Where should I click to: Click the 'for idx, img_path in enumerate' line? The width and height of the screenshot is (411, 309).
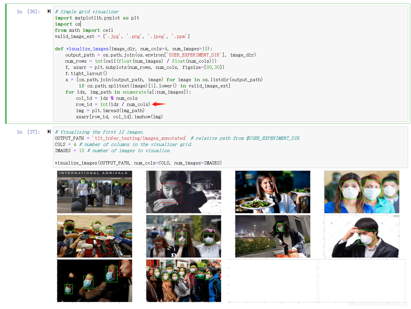(128, 92)
